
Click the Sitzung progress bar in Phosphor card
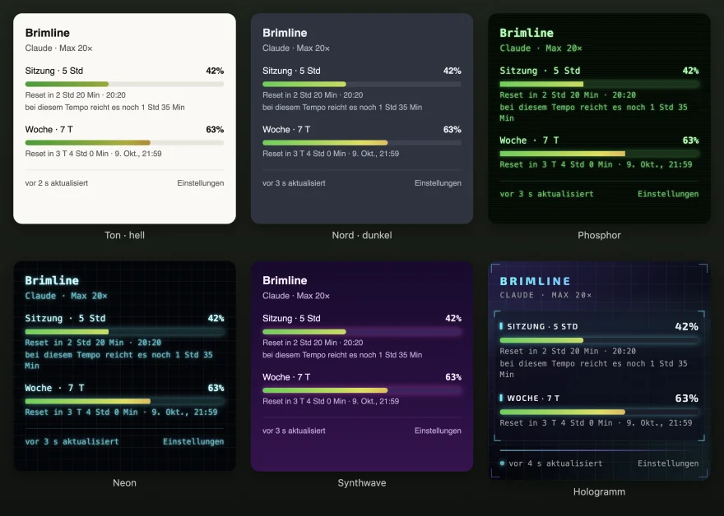pos(599,84)
